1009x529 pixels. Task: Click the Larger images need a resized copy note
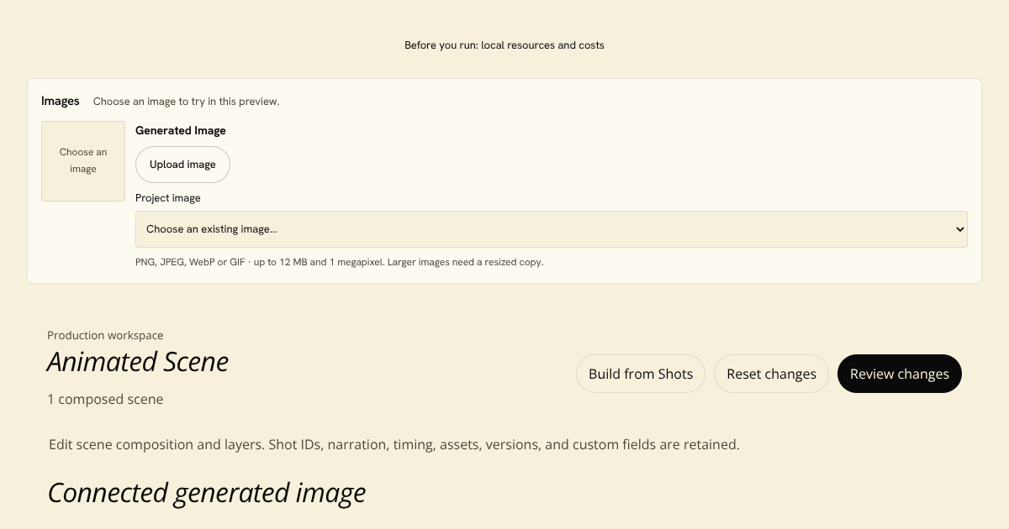point(466,262)
